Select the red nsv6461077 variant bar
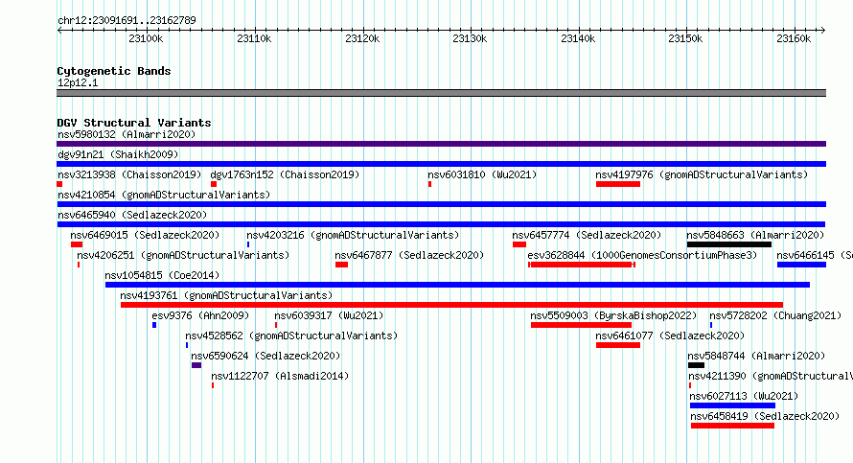Screen dimensions: 853x463 618,345
